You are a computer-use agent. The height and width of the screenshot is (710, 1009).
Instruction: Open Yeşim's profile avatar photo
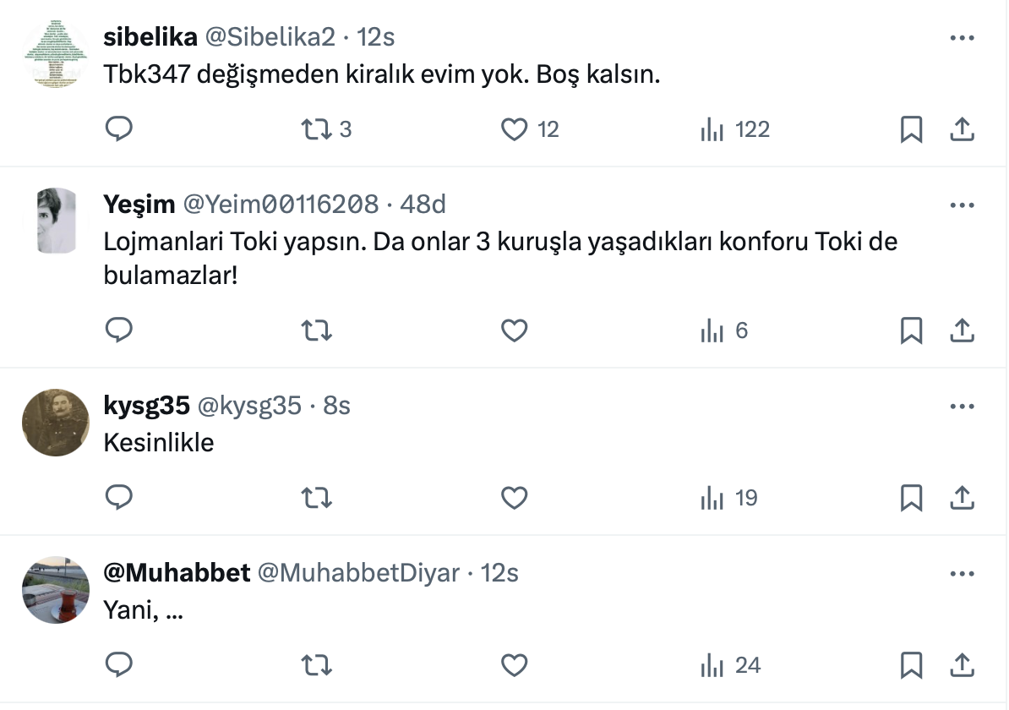56,221
